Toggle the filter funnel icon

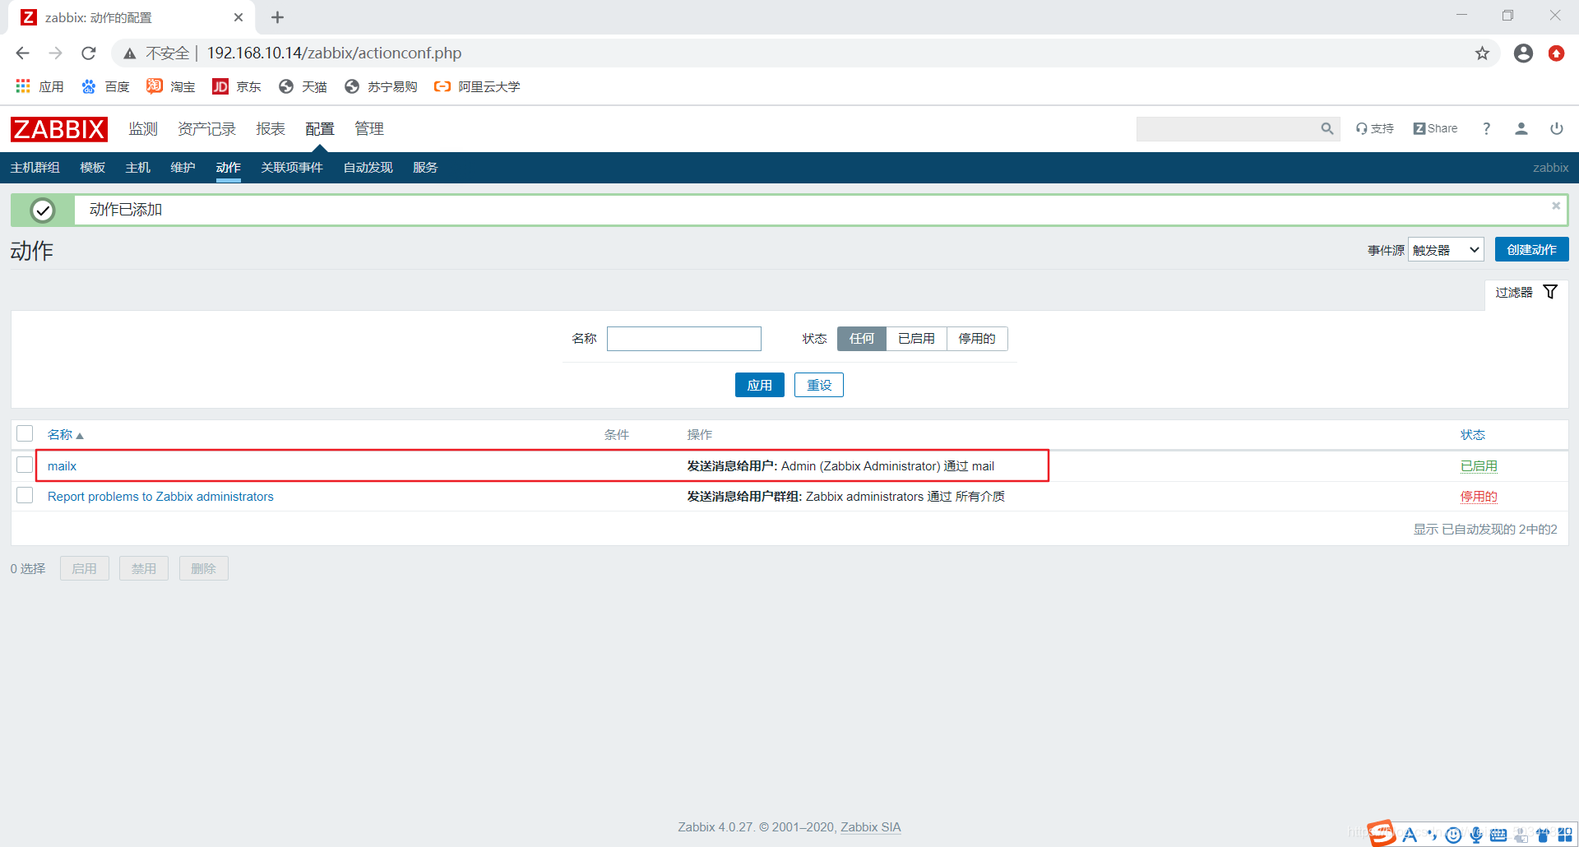1550,292
